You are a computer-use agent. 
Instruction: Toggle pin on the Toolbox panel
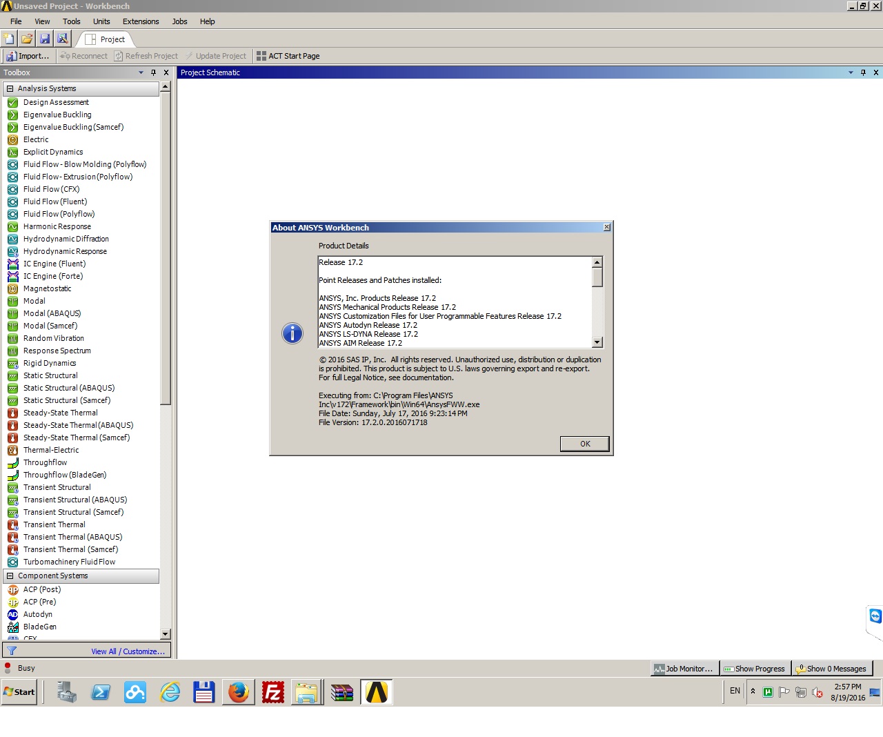click(x=153, y=72)
